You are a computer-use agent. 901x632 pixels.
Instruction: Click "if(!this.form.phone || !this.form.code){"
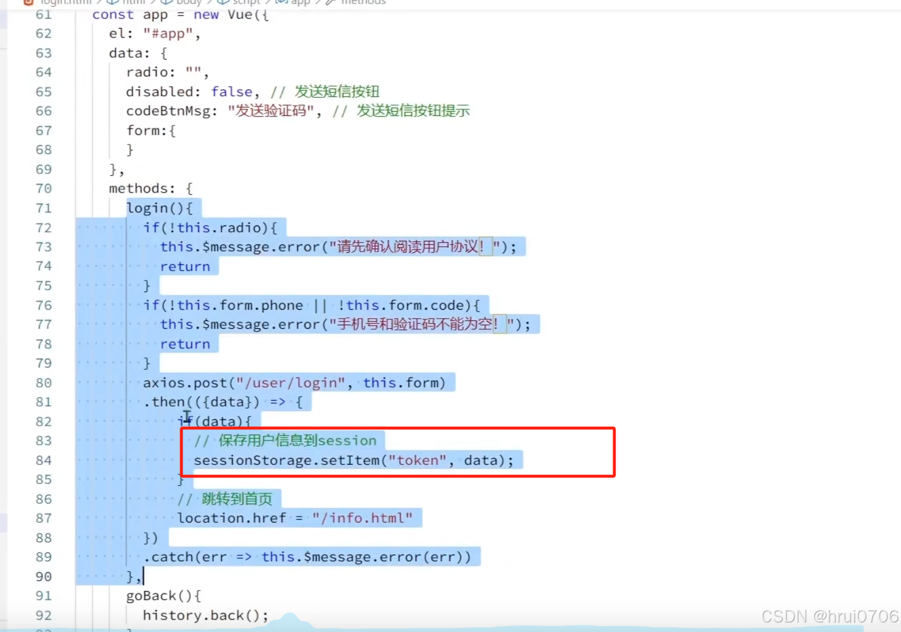point(311,305)
